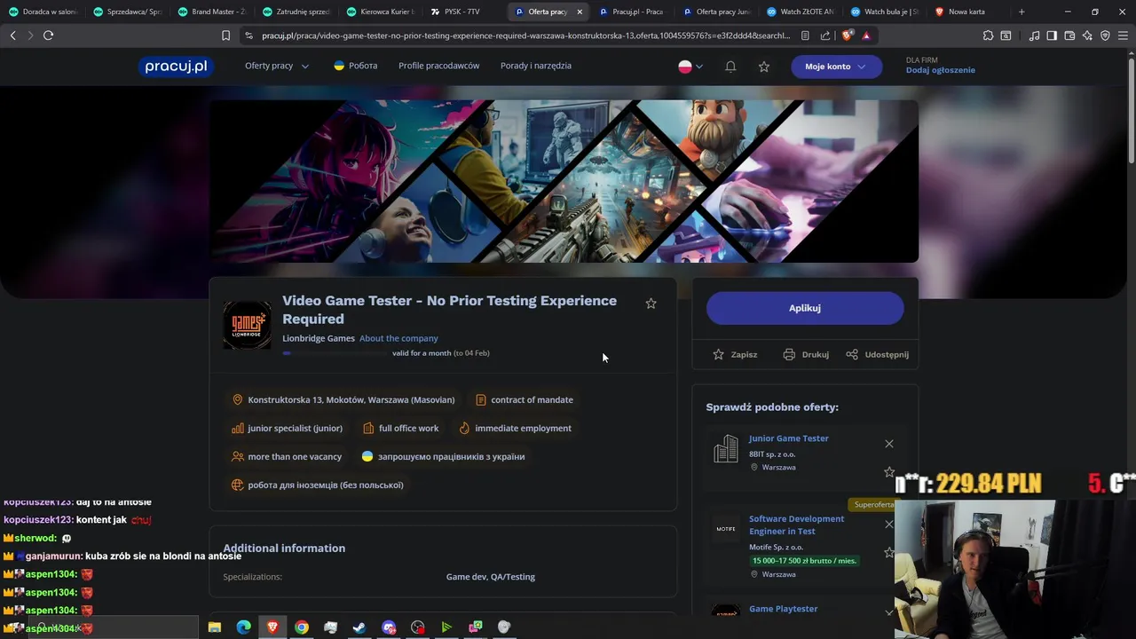
Task: Switch to the Doradca w salonie tab
Action: [x=42, y=12]
